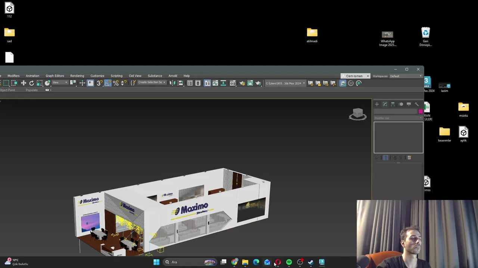
Task: Activate the Select and Move tool
Action: [24, 83]
